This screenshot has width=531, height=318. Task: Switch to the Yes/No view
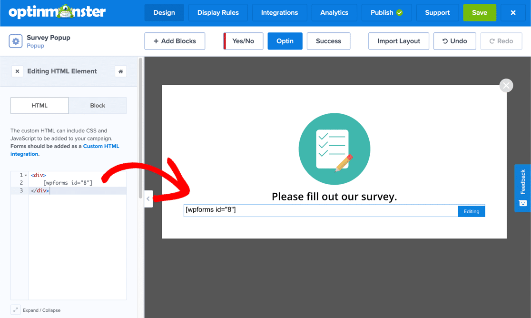point(243,41)
